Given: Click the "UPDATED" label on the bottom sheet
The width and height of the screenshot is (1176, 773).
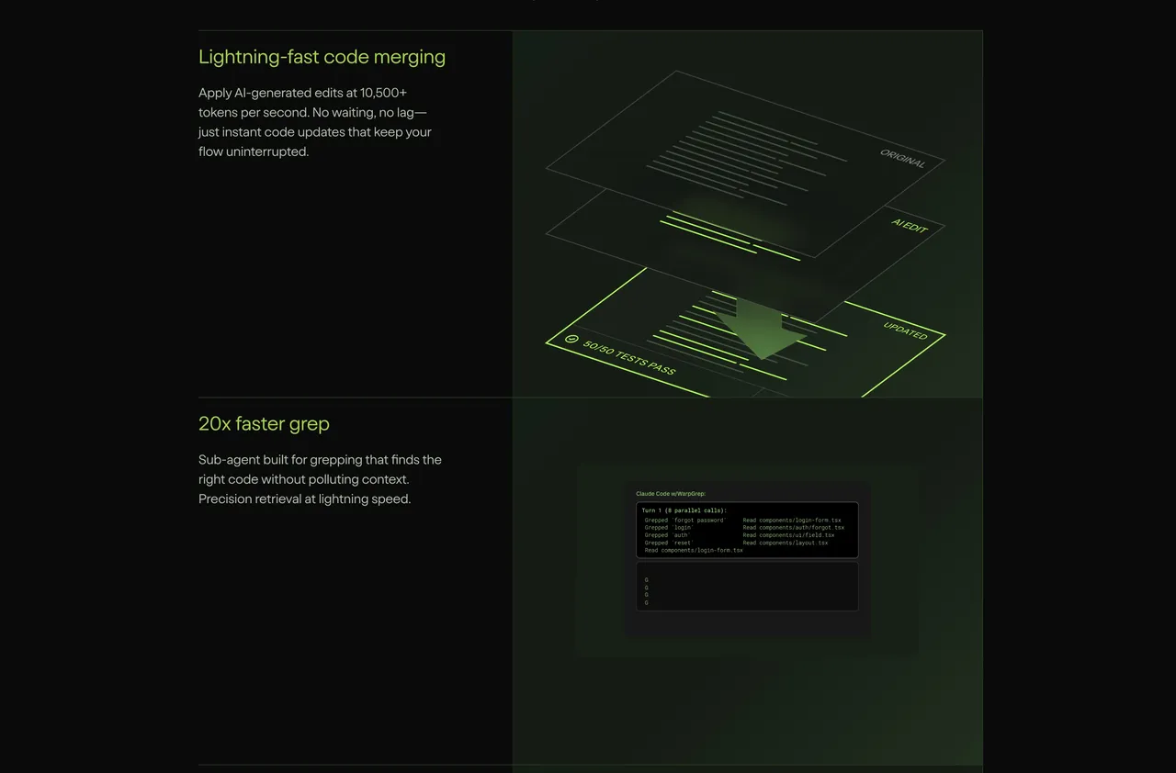Looking at the screenshot, I should coord(906,330).
